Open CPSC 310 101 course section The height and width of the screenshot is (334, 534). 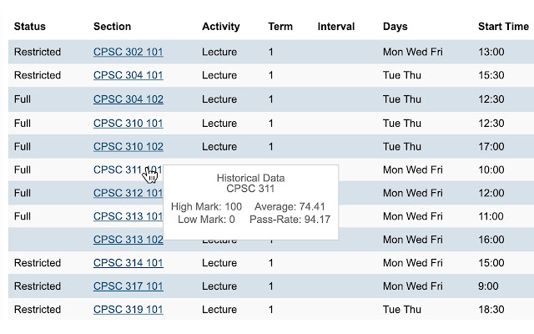(x=128, y=123)
